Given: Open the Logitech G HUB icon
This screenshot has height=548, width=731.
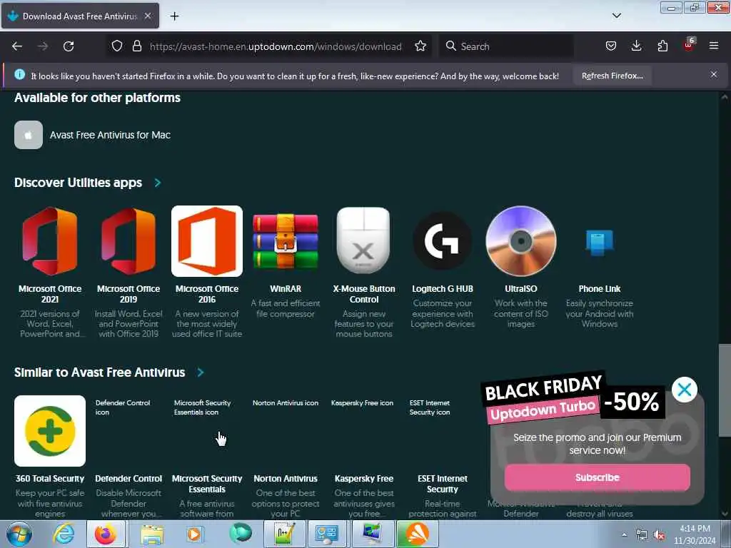Looking at the screenshot, I should [443, 241].
